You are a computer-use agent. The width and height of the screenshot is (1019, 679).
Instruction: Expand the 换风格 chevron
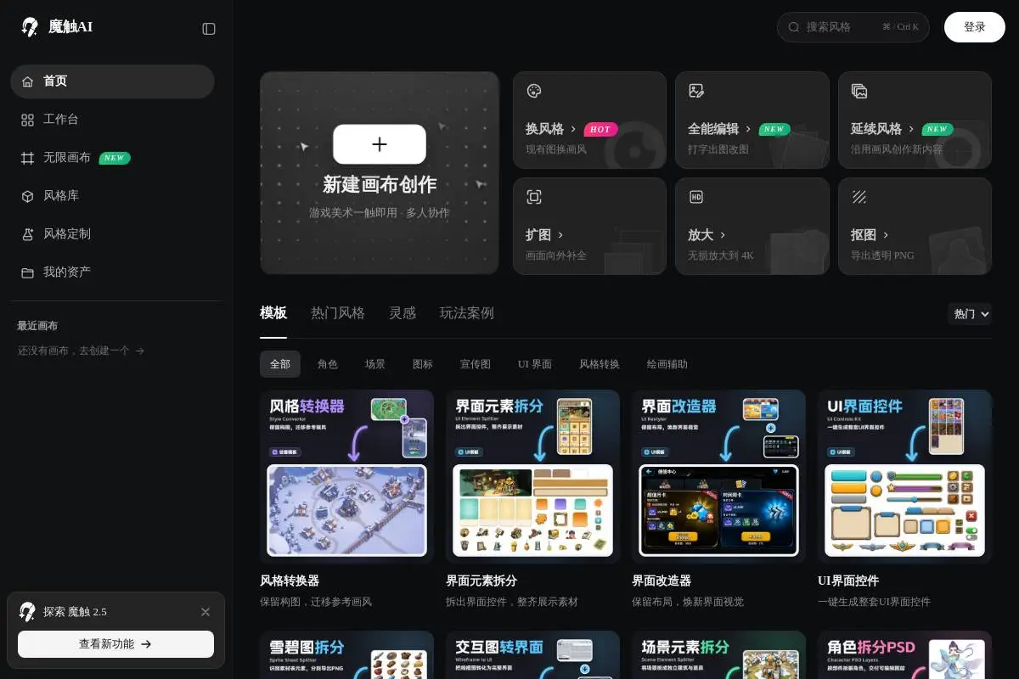[x=573, y=129]
